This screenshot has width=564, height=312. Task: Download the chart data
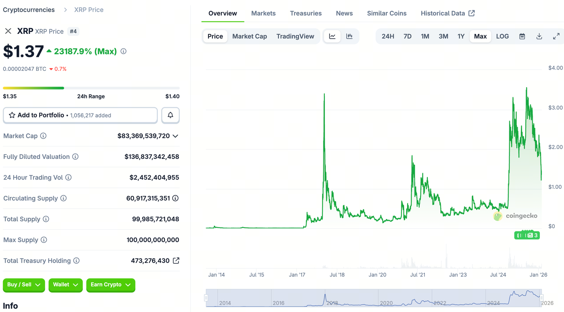[539, 36]
